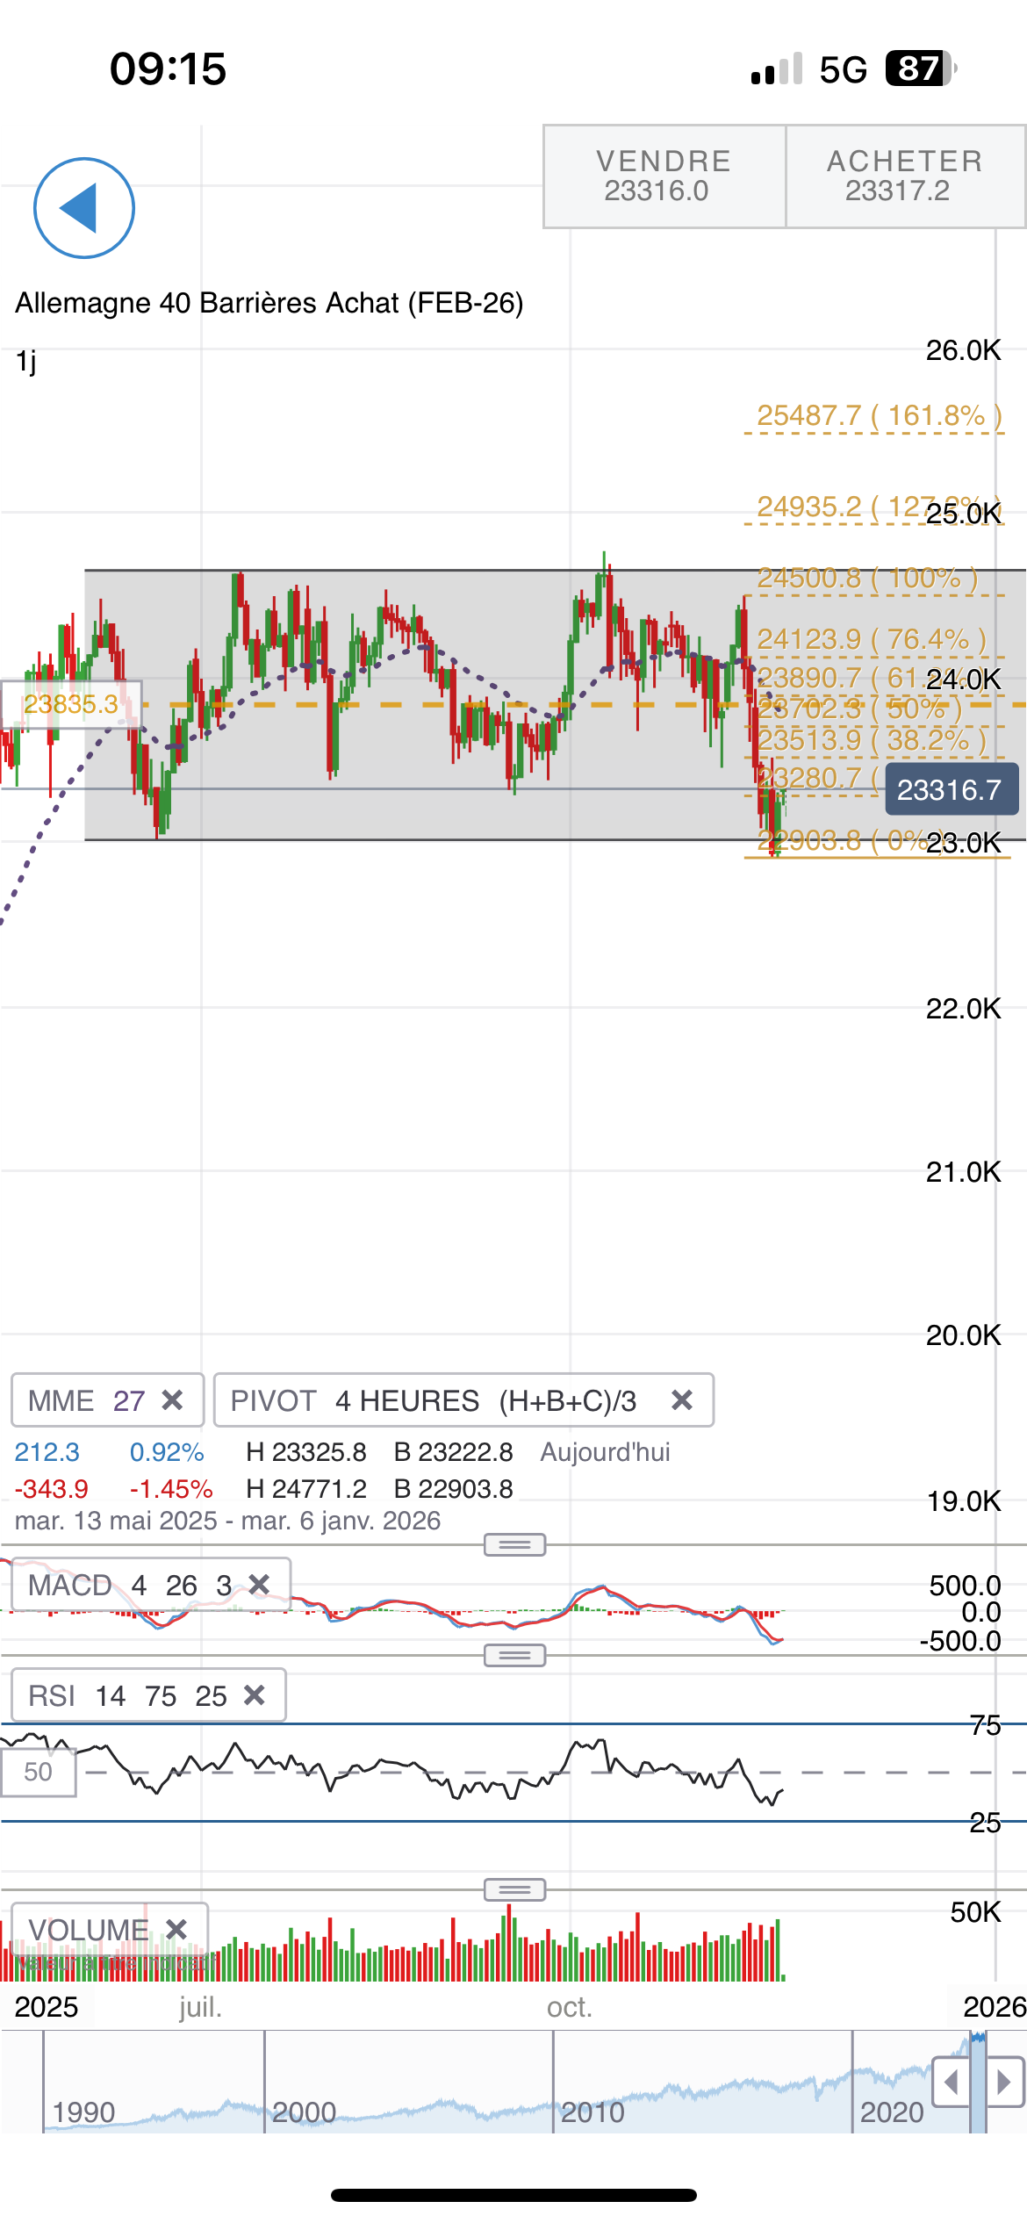Tap the 212.3 blue change value
The image size is (1027, 2223).
[x=47, y=1451]
